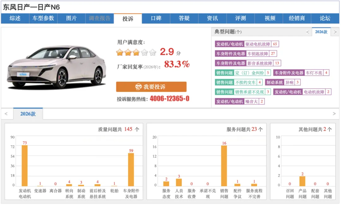Viewport: 341px width, 205px height.
Task: Click the 前后桥及悬挂系统 bar showing 4
Action: (98, 185)
